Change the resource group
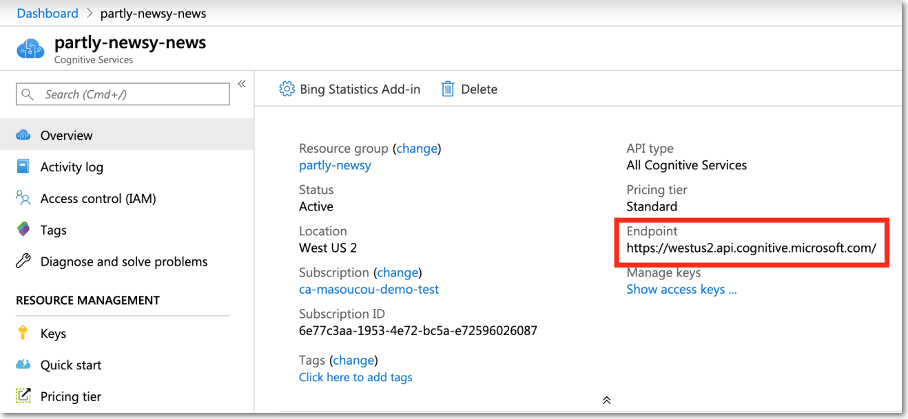This screenshot has width=908, height=419. pyautogui.click(x=417, y=149)
